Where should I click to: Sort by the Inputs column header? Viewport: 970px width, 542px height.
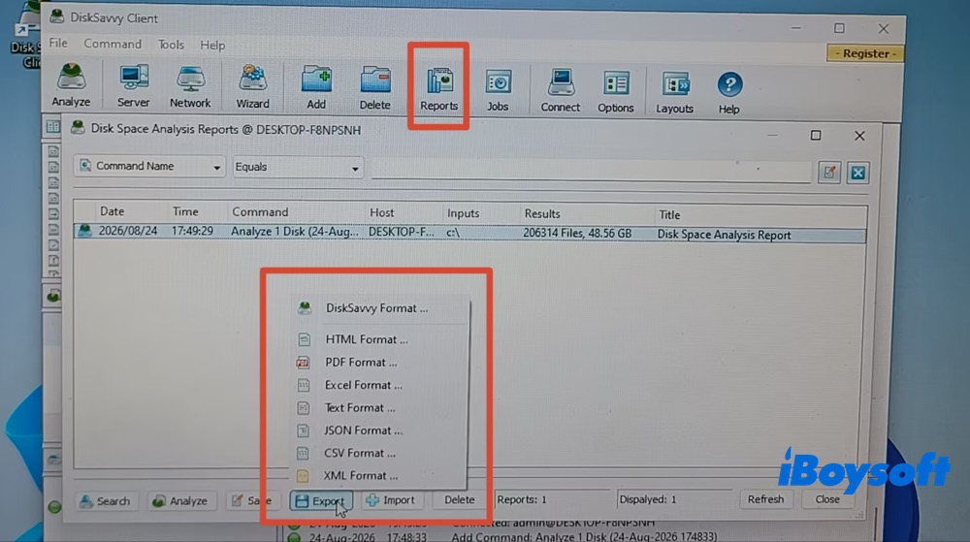(x=463, y=213)
